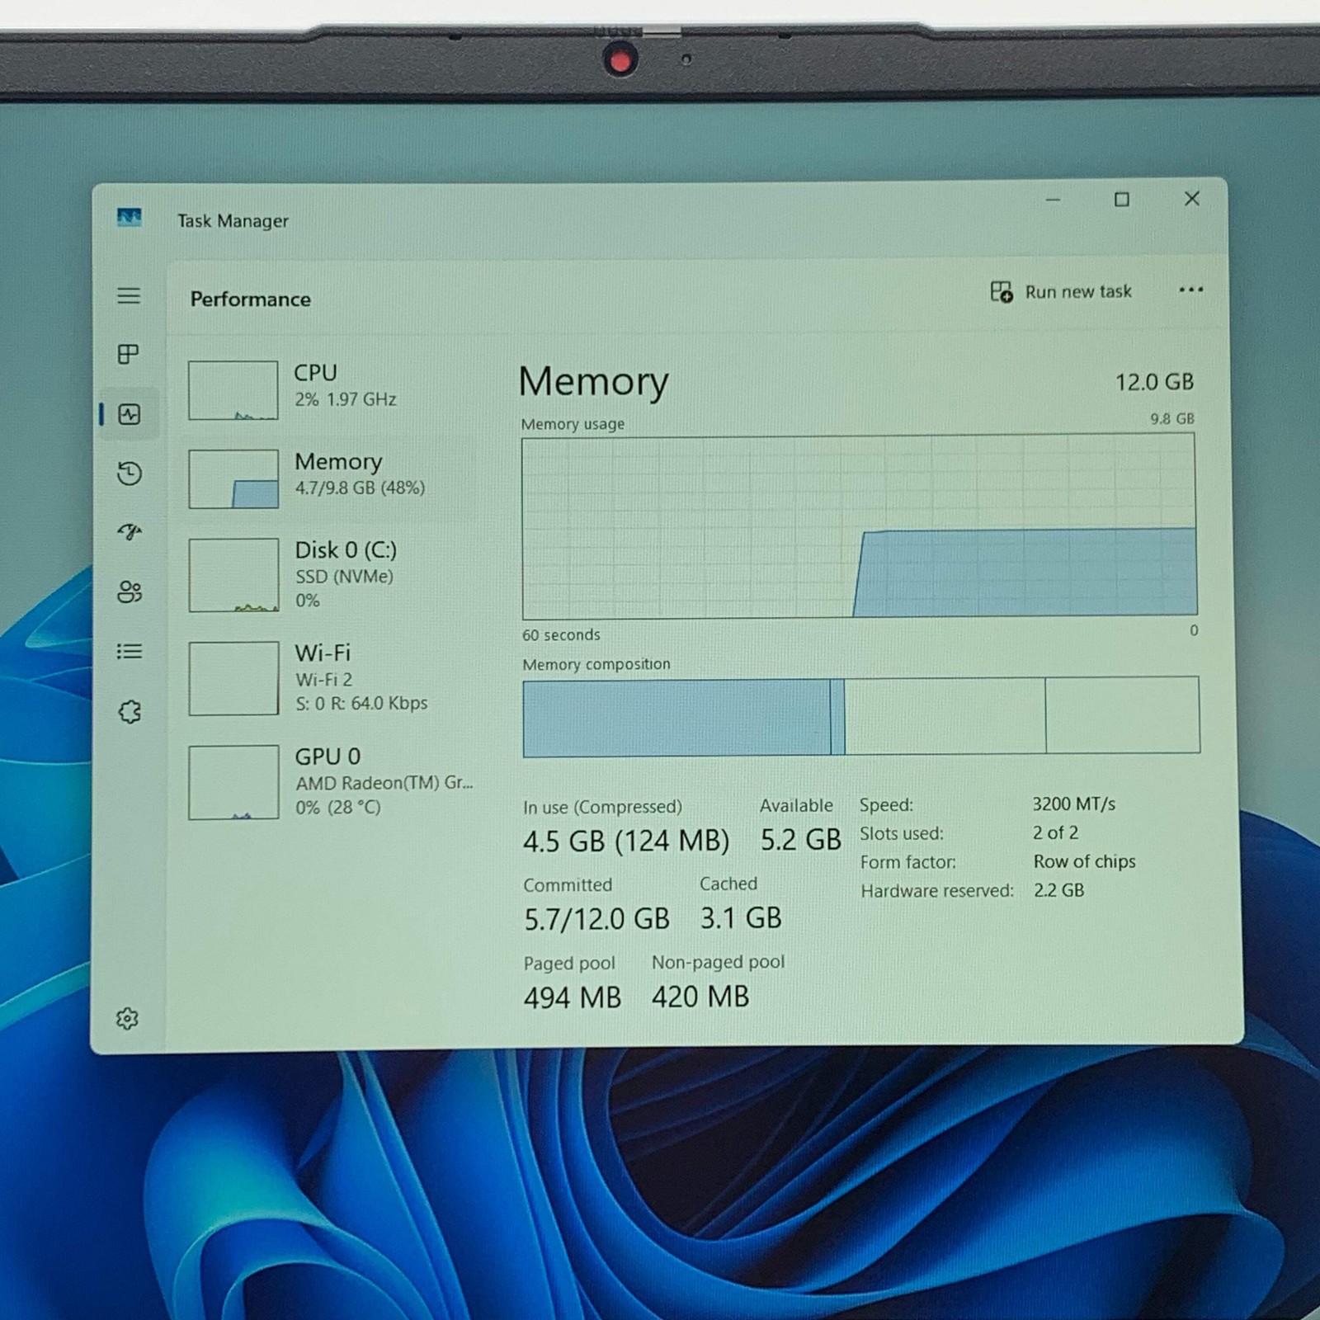Click the 4.5 GB (124 MB) in-use value

[x=626, y=841]
